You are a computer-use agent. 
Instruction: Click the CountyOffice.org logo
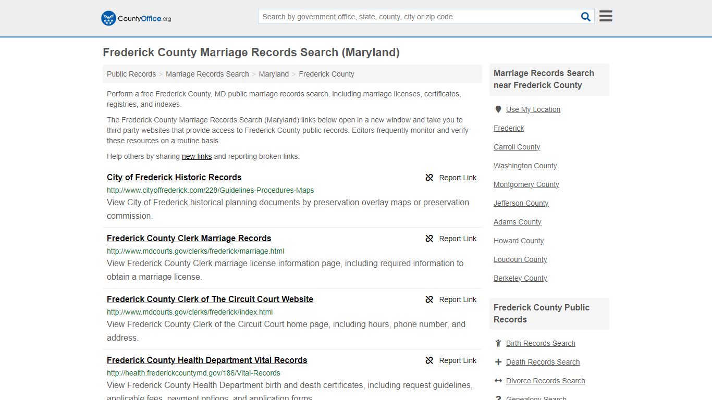pos(136,18)
